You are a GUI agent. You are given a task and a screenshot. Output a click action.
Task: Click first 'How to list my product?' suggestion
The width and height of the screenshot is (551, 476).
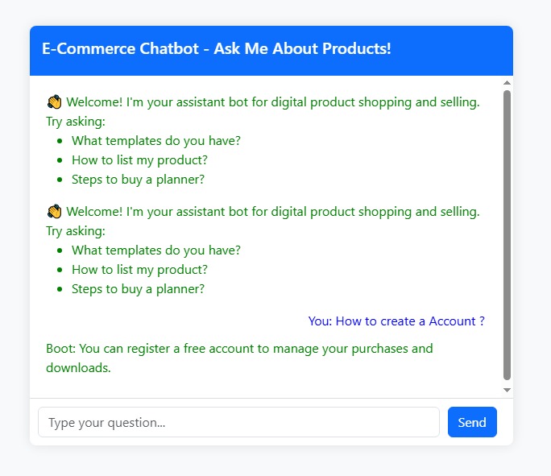pos(139,160)
